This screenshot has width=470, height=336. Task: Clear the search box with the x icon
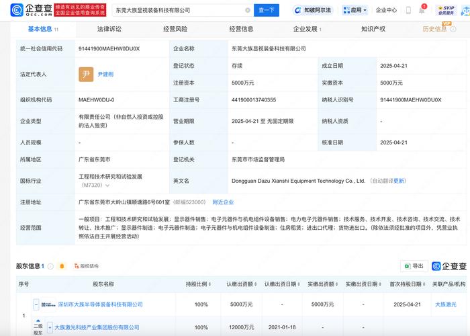click(248, 10)
